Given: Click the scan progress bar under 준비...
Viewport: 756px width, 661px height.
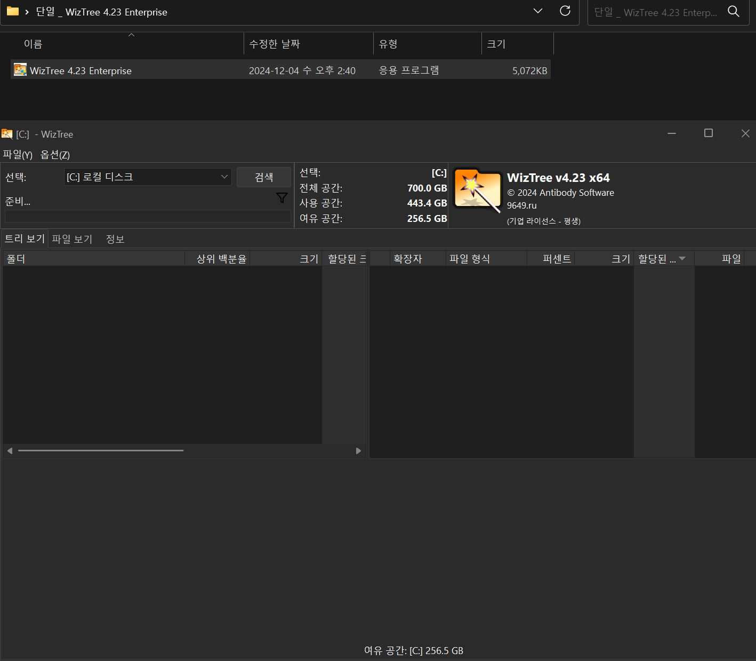Looking at the screenshot, I should [x=148, y=216].
